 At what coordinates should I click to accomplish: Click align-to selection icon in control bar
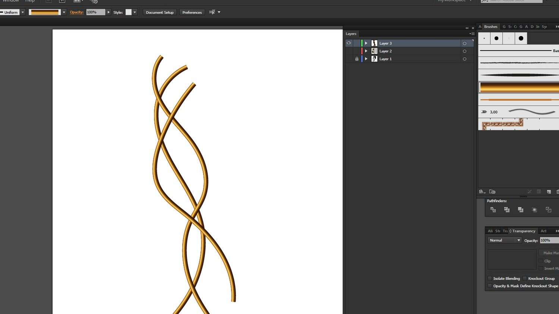point(212,12)
